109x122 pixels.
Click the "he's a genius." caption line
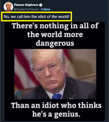[x=56, y=114]
